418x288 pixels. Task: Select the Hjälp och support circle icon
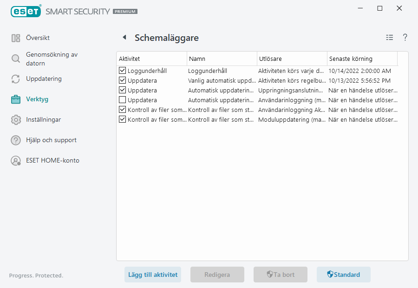click(x=16, y=140)
